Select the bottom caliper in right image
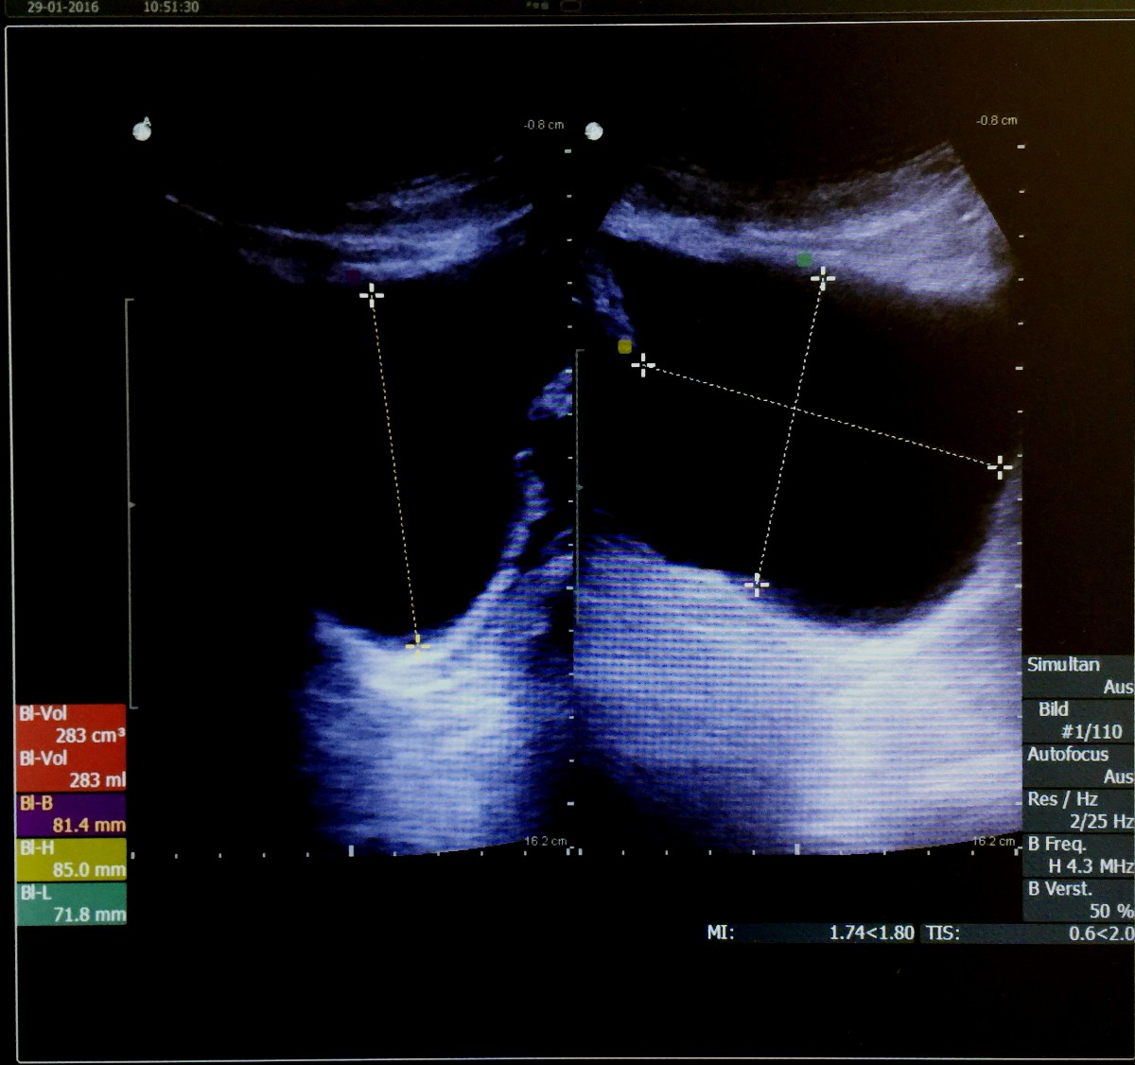This screenshot has width=1135, height=1065. click(x=757, y=585)
